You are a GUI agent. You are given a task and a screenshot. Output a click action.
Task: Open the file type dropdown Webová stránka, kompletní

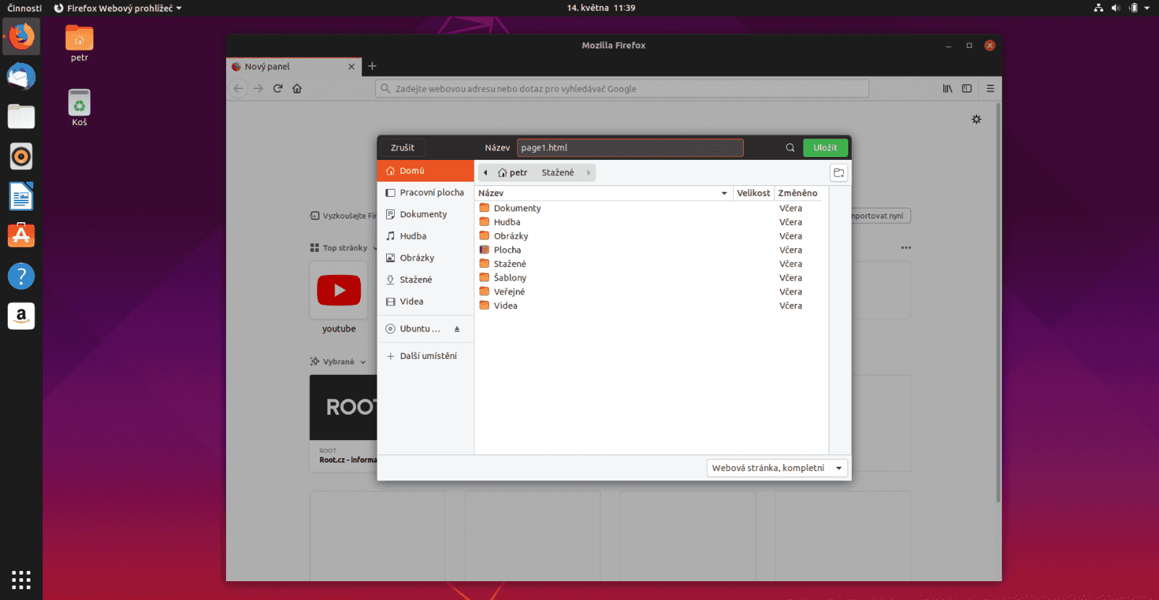(777, 468)
